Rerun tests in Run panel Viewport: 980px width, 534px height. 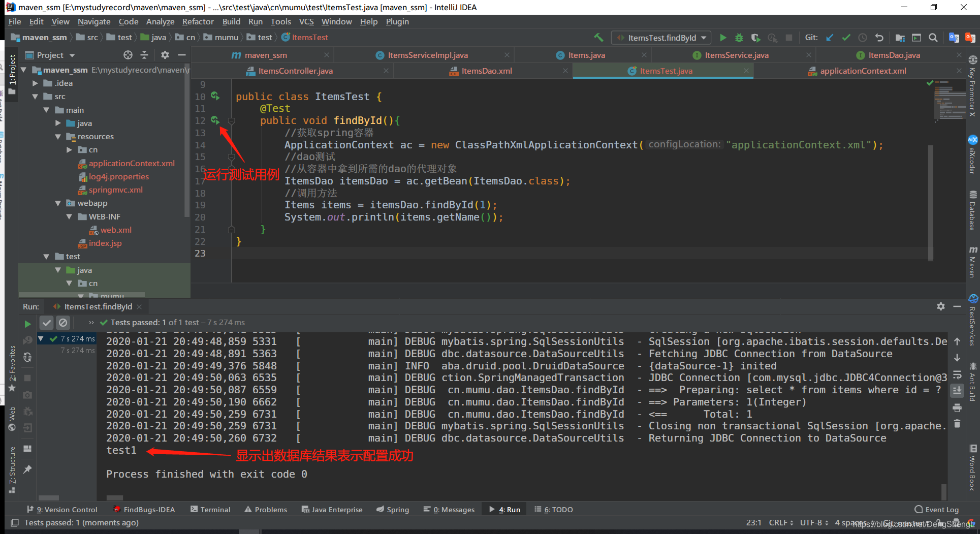(27, 324)
